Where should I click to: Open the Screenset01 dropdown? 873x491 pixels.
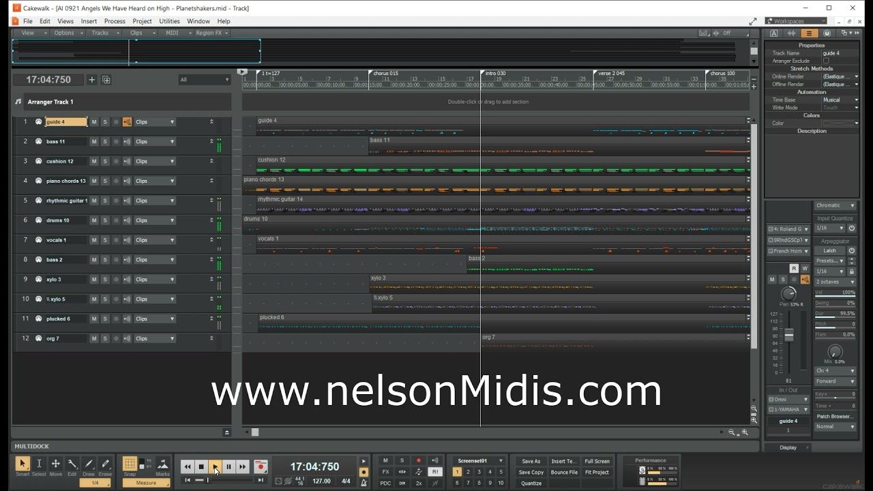(480, 461)
